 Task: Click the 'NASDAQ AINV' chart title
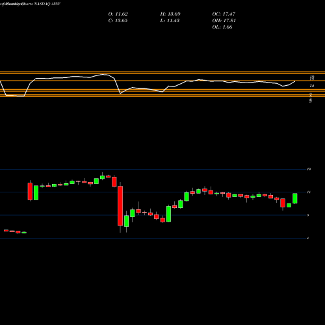point(47,4)
